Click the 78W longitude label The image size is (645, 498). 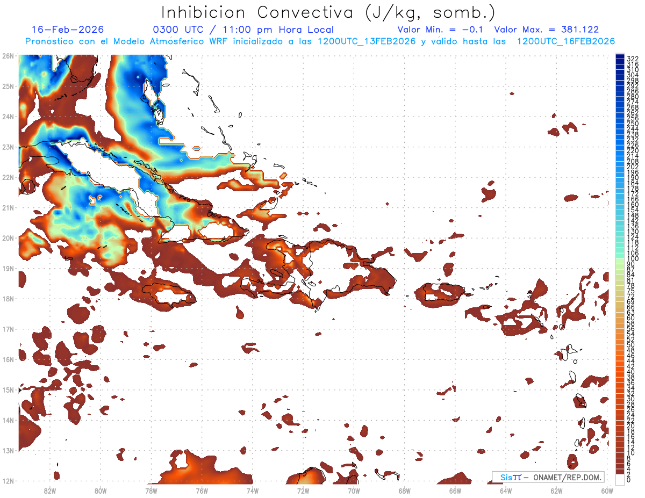click(151, 491)
